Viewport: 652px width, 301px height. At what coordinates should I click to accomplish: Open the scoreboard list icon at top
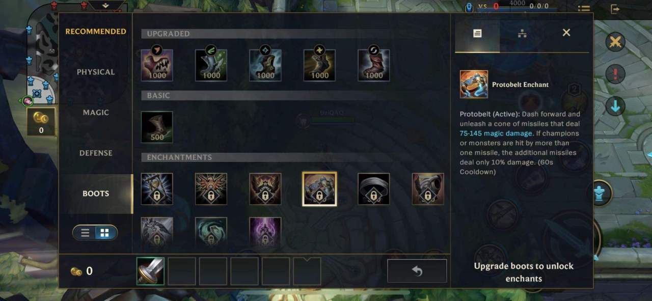pos(584,9)
